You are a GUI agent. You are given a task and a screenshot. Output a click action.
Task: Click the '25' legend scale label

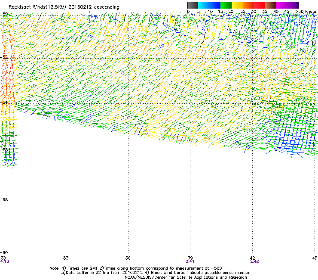(x=243, y=12)
